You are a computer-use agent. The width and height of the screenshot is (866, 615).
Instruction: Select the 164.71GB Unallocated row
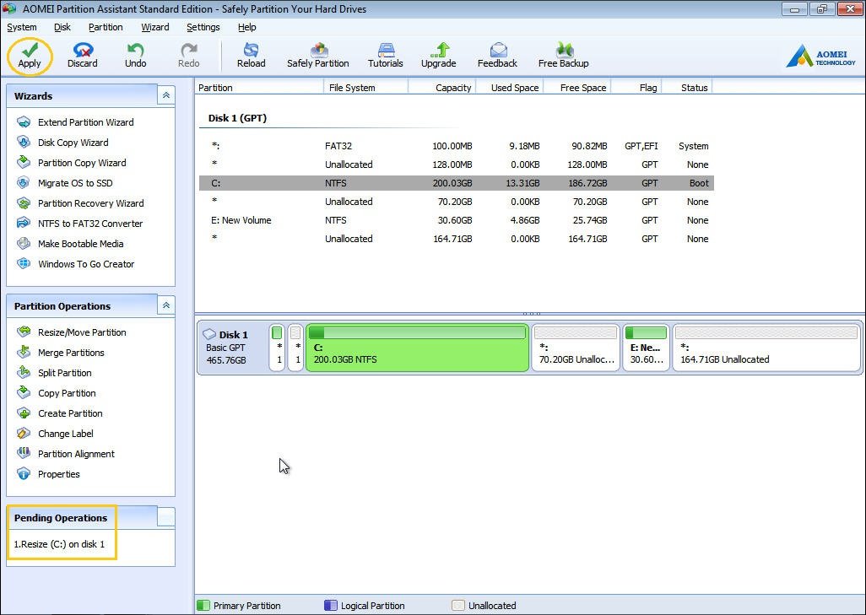[456, 239]
